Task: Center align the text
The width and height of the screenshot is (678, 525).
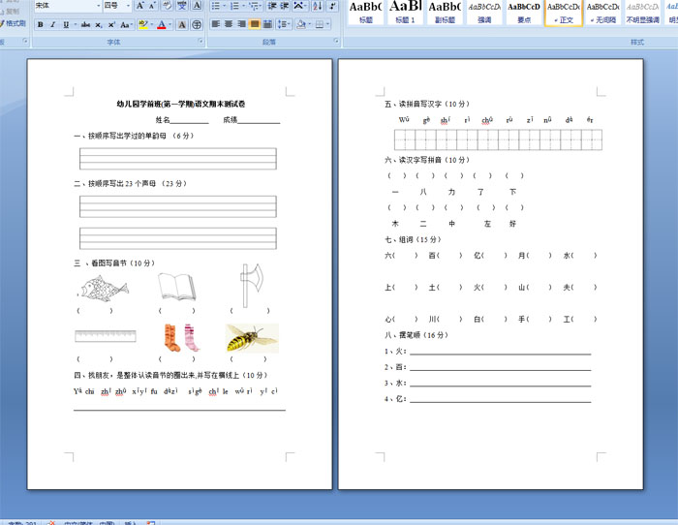Action: 229,24
